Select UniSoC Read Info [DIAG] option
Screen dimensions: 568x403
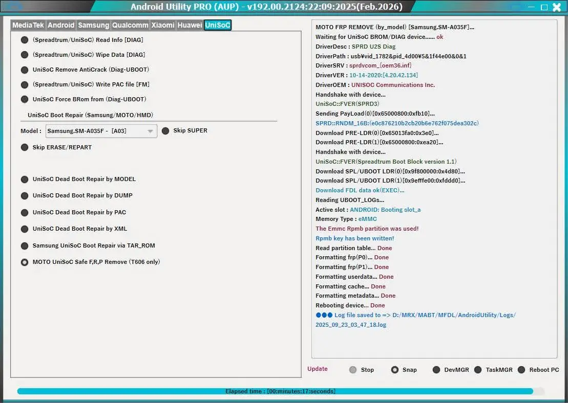25,40
